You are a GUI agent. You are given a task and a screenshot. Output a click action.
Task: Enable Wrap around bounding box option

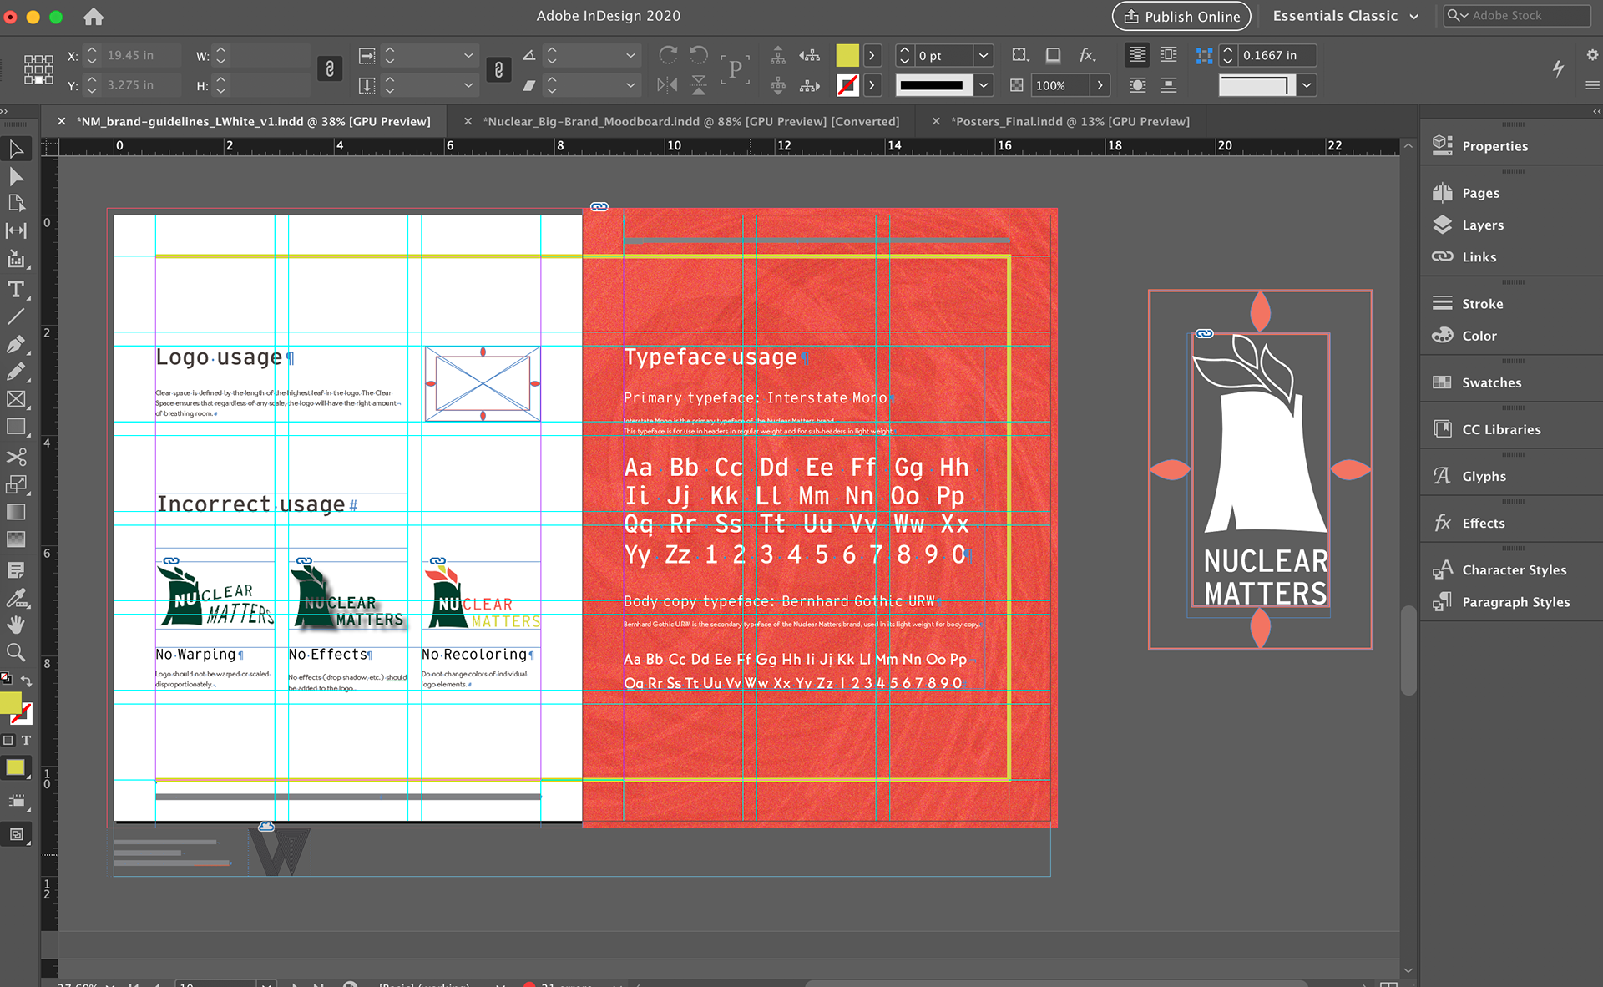click(1169, 55)
